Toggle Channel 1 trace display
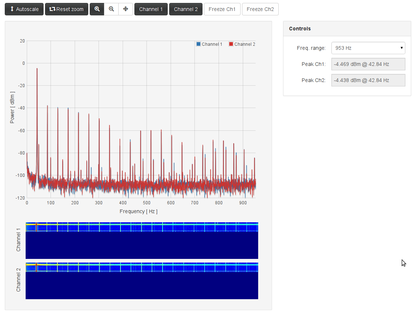This screenshot has width=416, height=312. [151, 9]
